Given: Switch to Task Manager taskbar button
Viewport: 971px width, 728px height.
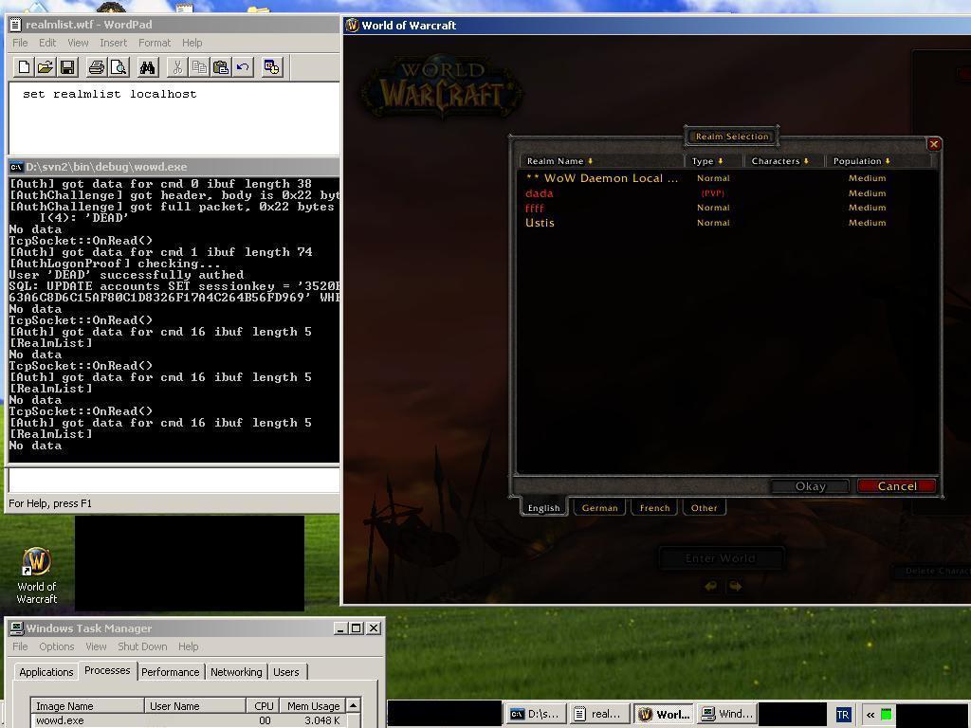Looking at the screenshot, I should (727, 715).
